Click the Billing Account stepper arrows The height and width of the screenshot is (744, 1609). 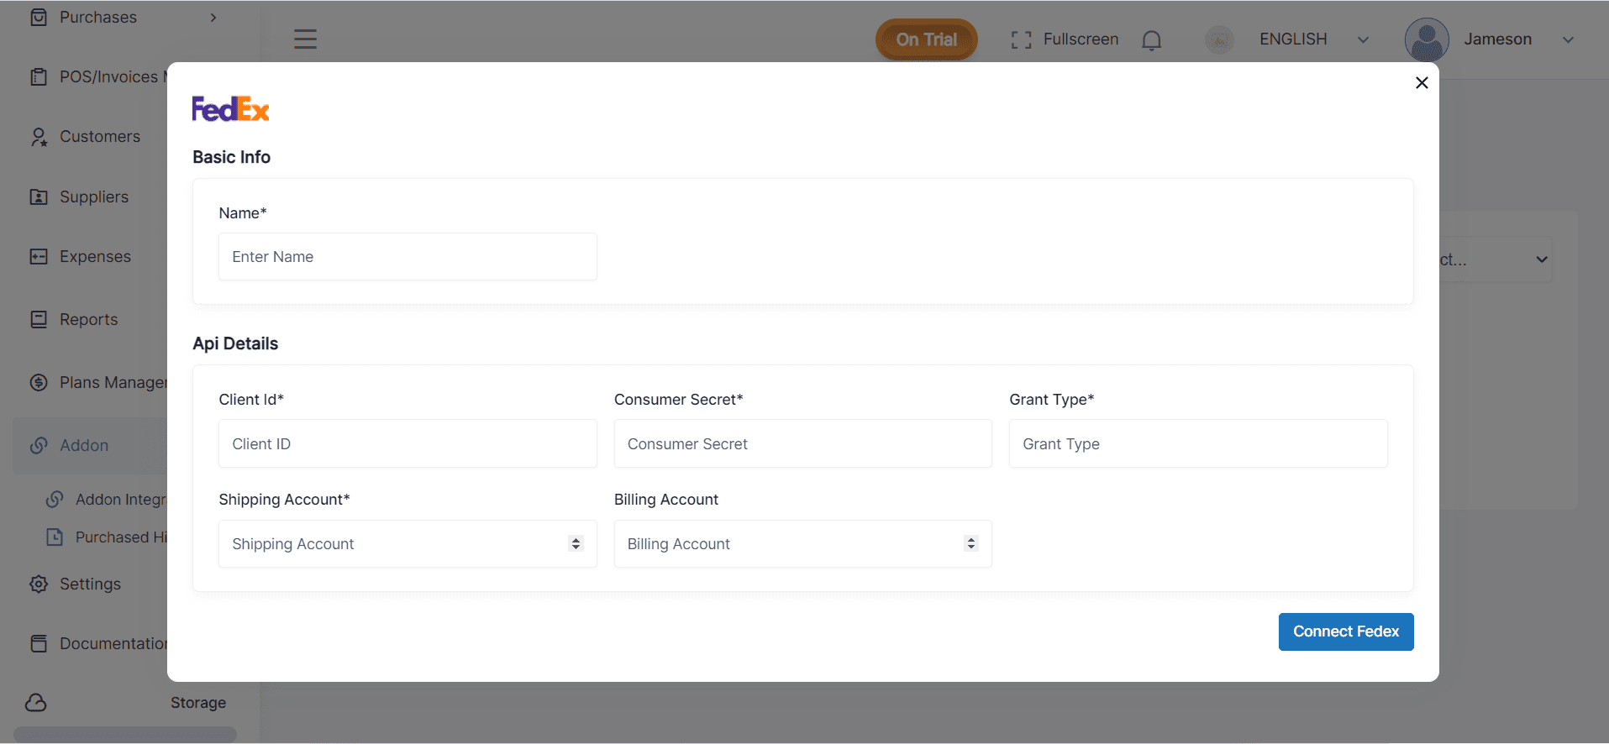971,544
